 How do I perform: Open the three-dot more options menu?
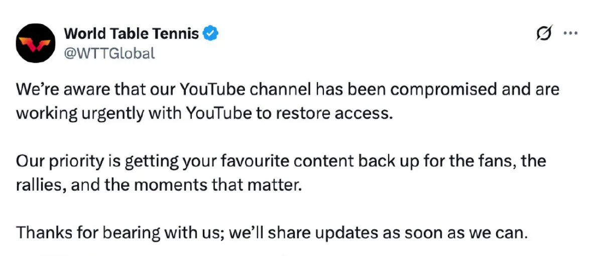(570, 33)
